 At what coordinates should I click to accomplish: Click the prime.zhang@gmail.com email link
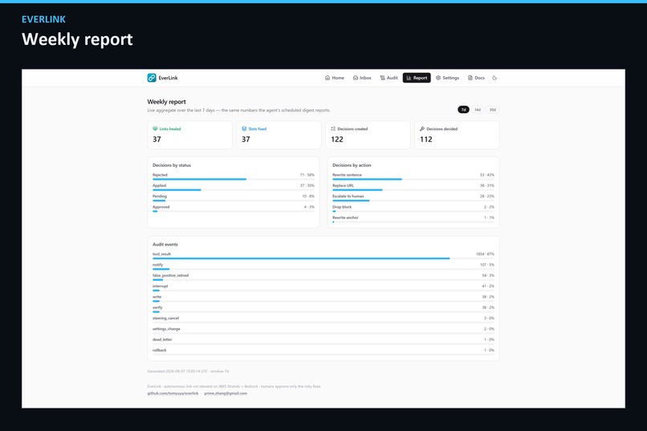226,393
